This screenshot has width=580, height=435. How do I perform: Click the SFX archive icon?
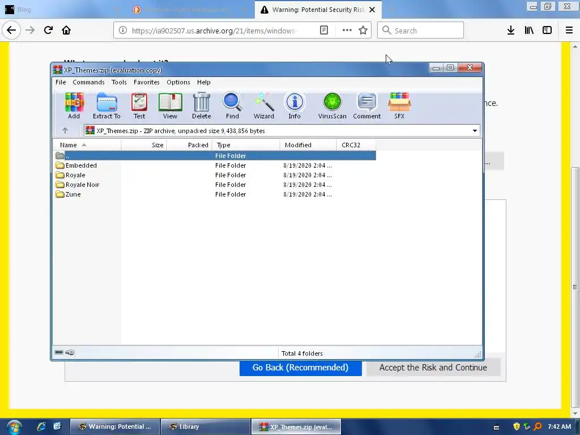point(399,106)
